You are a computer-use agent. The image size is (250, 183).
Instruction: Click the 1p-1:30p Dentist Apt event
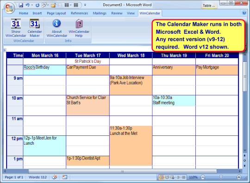point(87,161)
